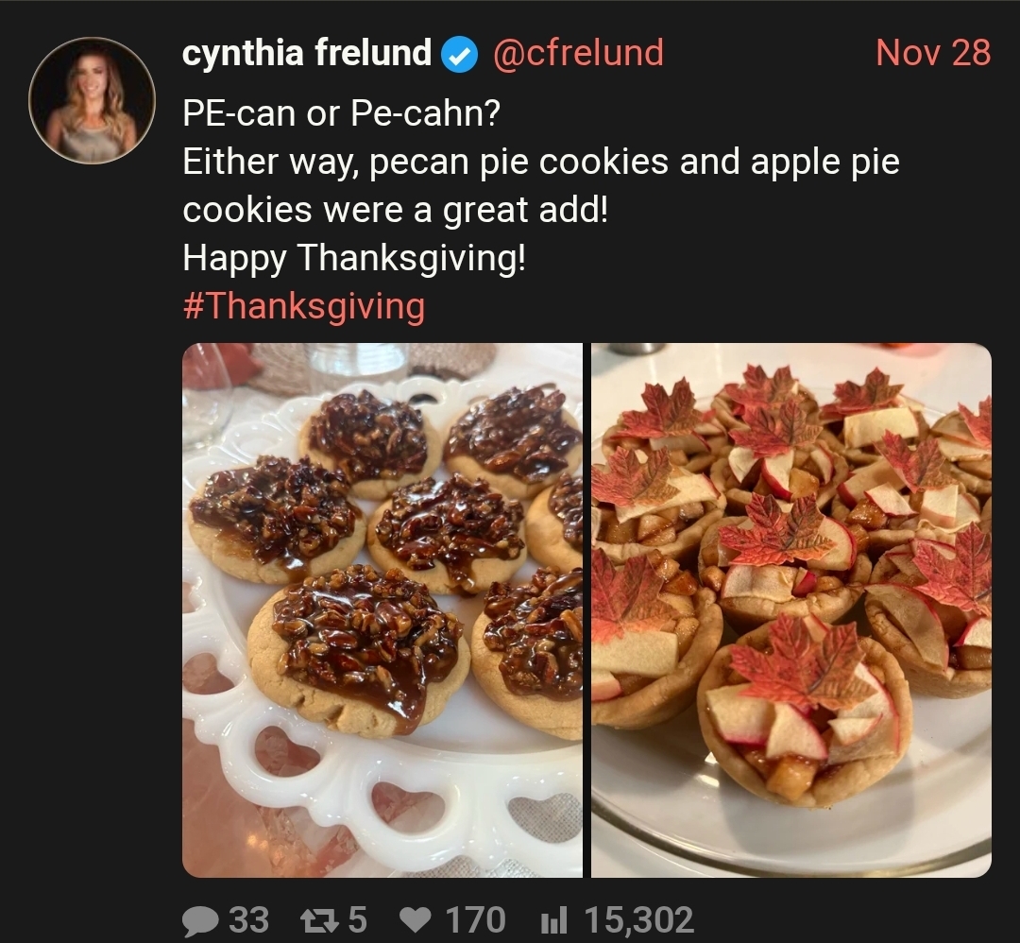The image size is (1020, 943).
Task: Click the reply speech bubble icon
Action: click(x=199, y=920)
